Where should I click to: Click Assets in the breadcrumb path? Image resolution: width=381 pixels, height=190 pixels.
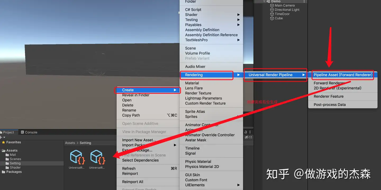coord(70,143)
